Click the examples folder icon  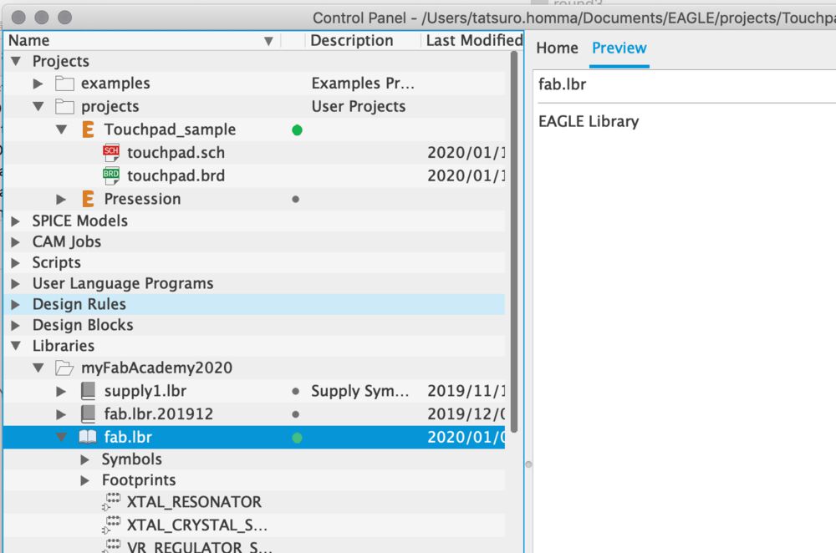[64, 84]
